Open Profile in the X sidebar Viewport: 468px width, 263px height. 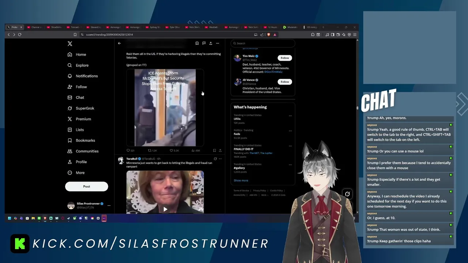pyautogui.click(x=77, y=162)
